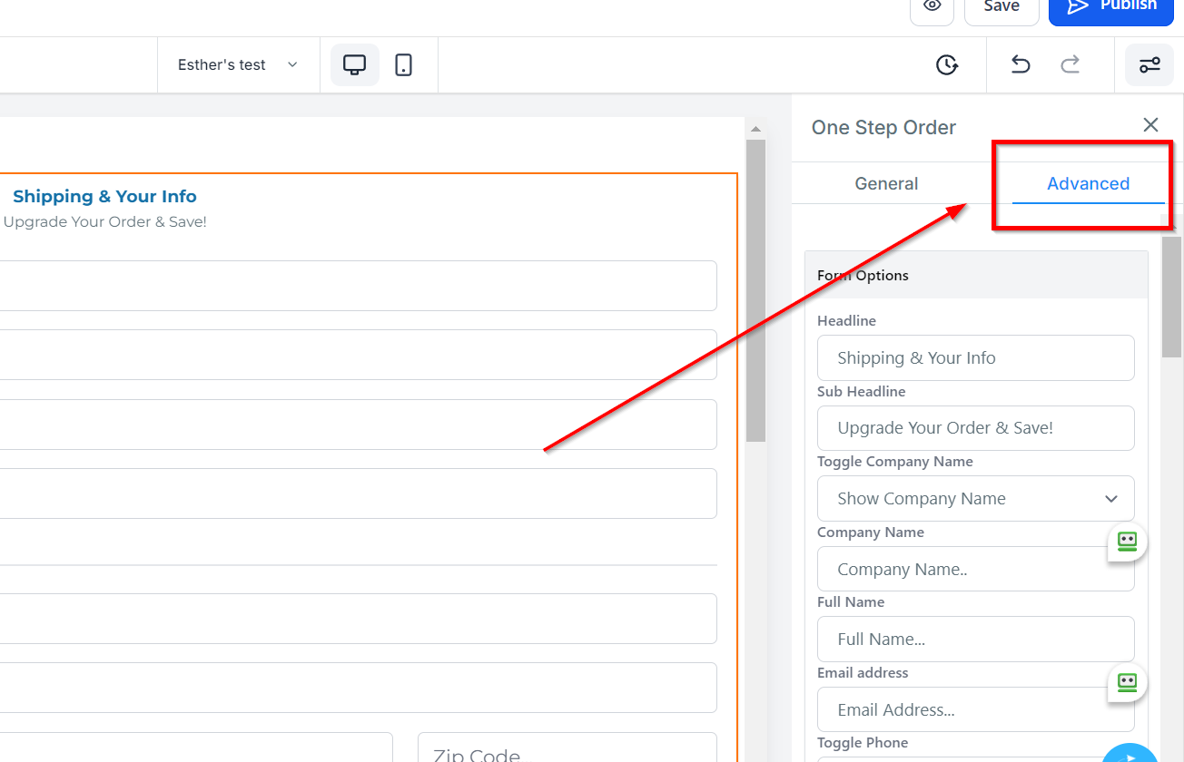1184x762 pixels.
Task: Redo the last change
Action: click(x=1071, y=64)
